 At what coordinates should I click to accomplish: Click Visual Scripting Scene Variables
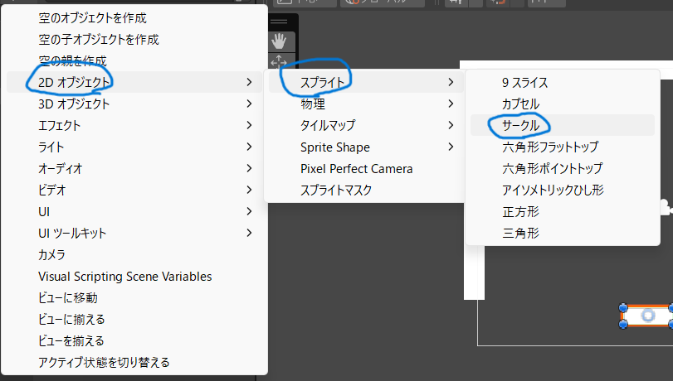[124, 276]
